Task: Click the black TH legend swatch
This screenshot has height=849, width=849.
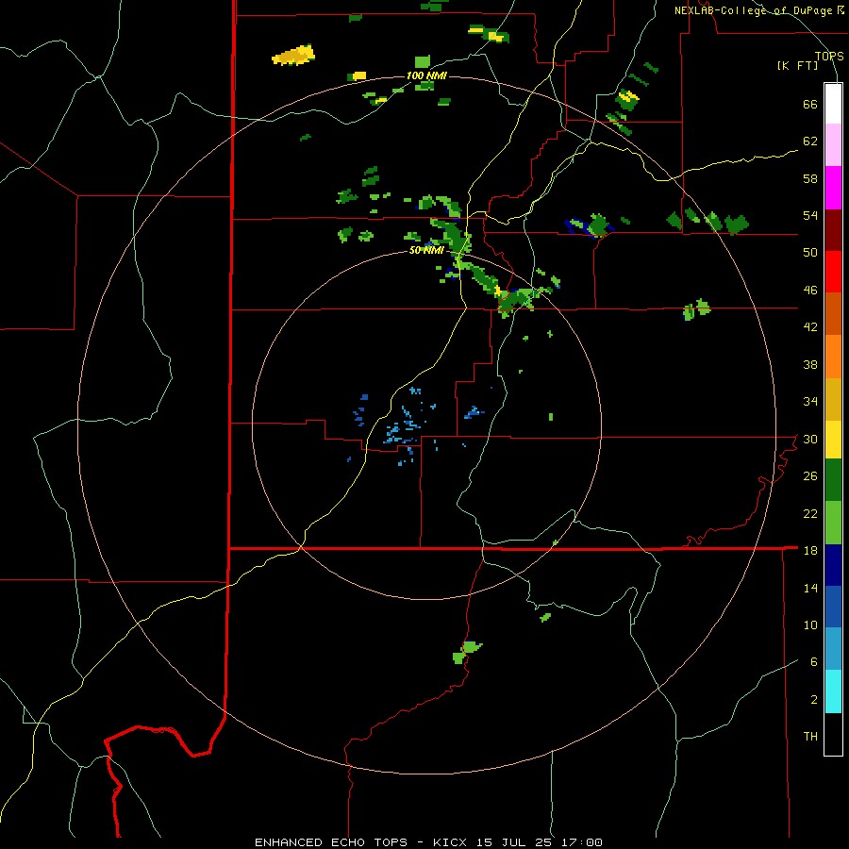Action: [x=833, y=734]
